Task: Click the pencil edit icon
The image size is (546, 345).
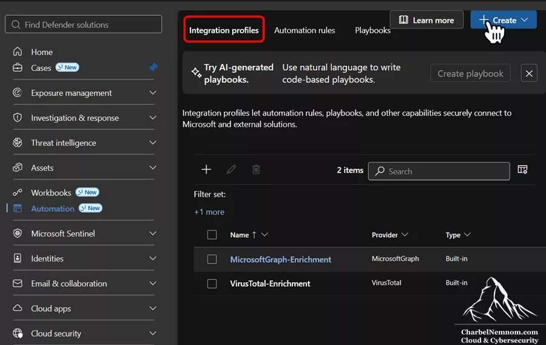Action: pyautogui.click(x=231, y=169)
